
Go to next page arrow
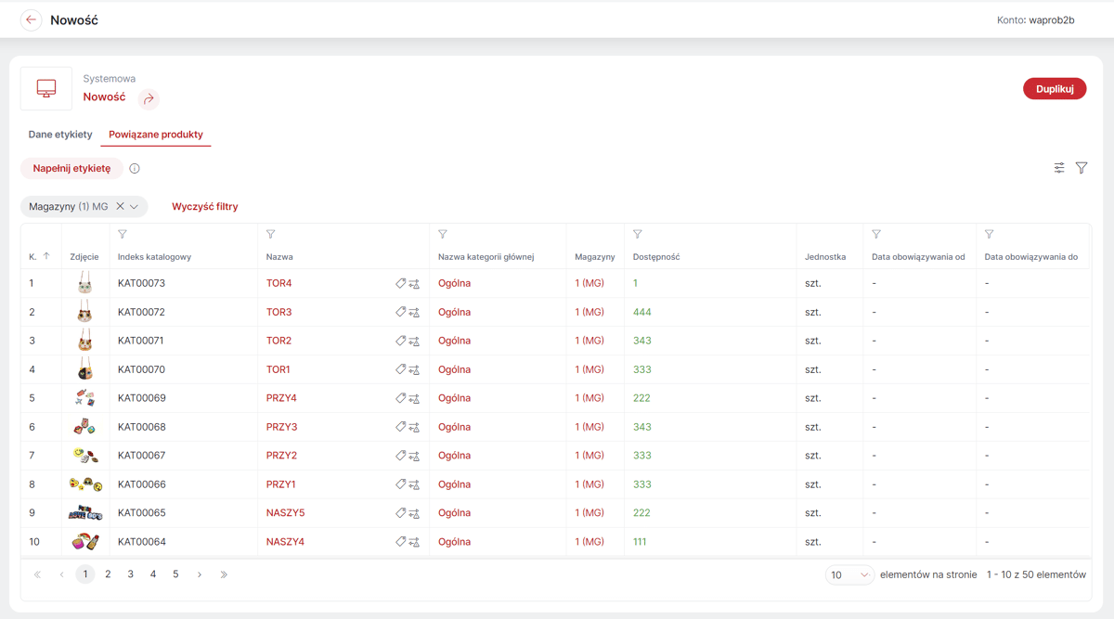pos(200,574)
